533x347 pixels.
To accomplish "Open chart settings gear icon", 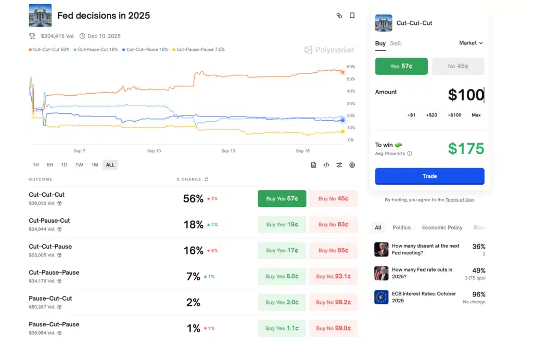I will (x=352, y=165).
